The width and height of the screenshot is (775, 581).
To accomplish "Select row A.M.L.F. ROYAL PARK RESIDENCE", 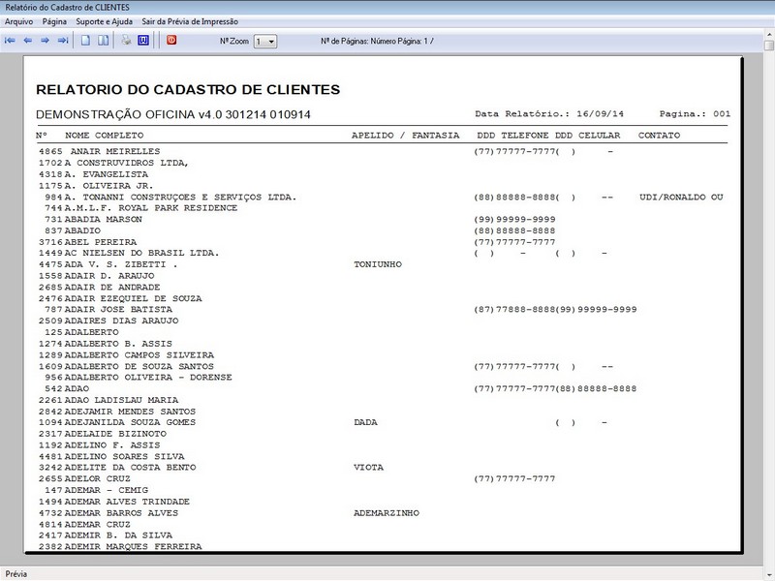I will (x=381, y=208).
